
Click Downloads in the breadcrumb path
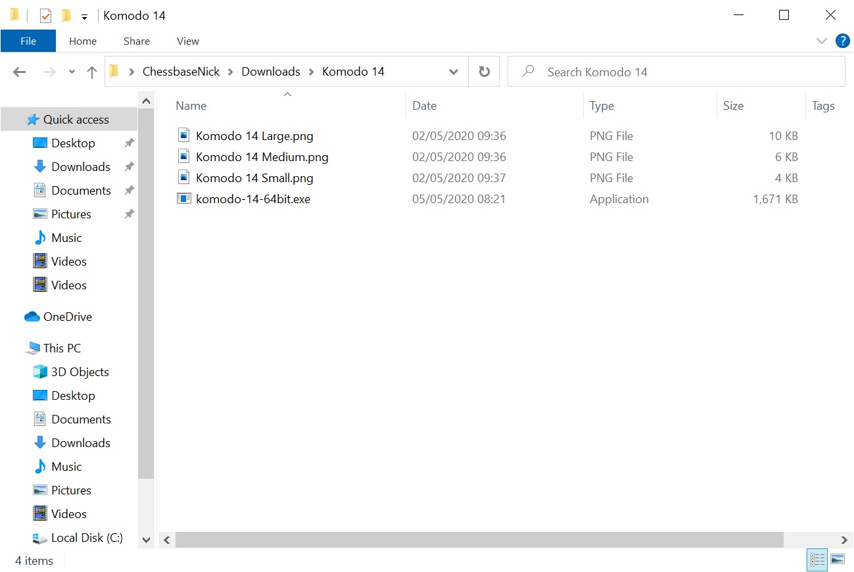coord(270,72)
